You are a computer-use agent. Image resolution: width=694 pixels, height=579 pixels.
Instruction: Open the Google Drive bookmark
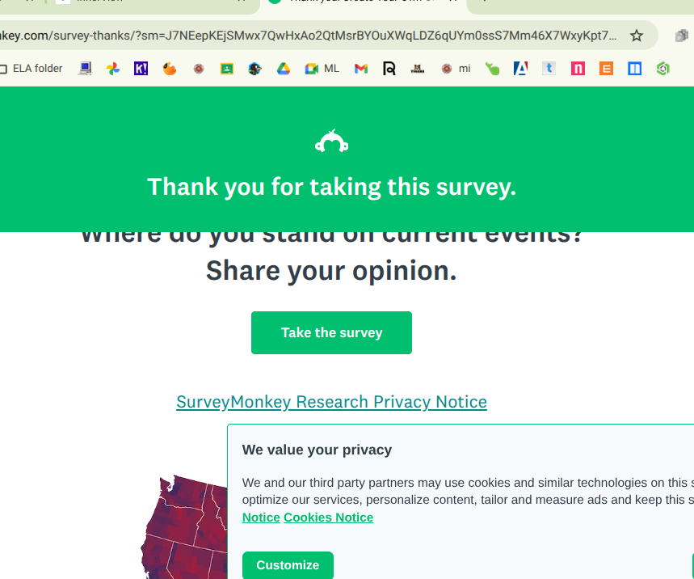(x=284, y=69)
